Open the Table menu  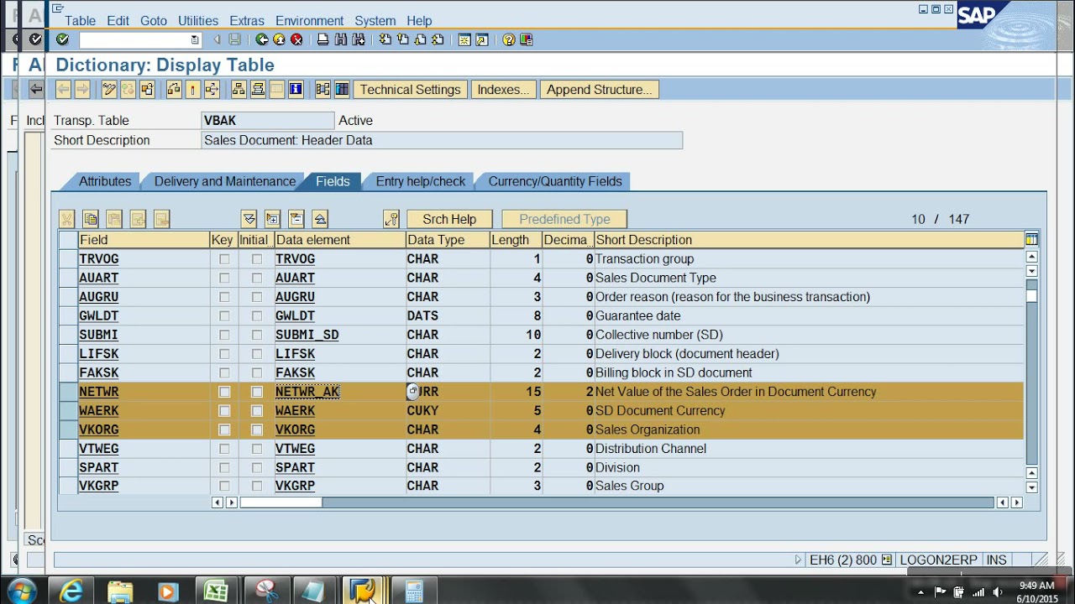80,21
